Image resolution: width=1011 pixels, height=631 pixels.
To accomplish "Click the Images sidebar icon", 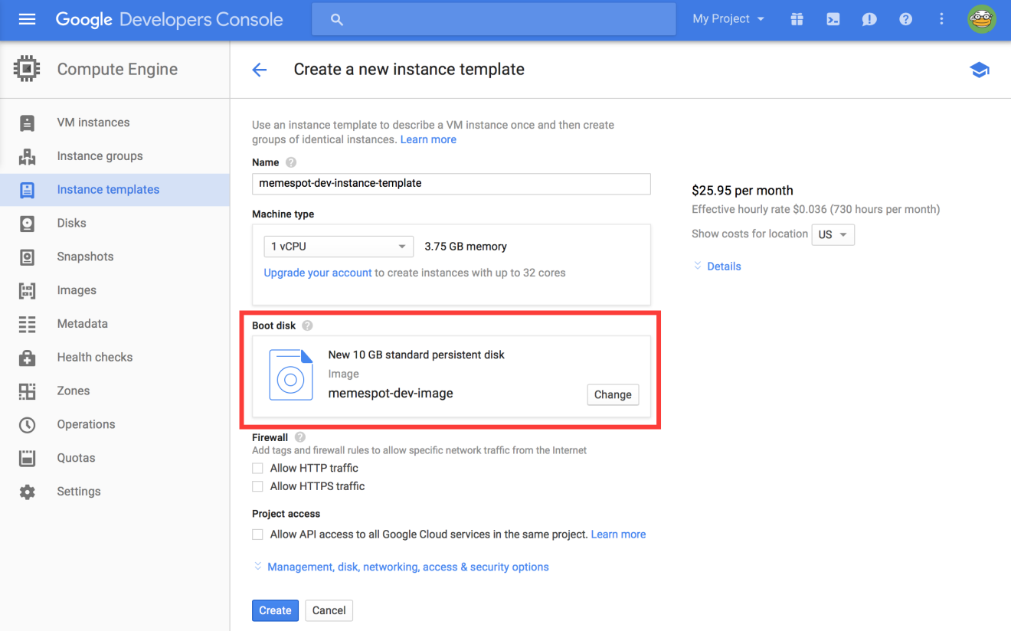I will pyautogui.click(x=27, y=290).
